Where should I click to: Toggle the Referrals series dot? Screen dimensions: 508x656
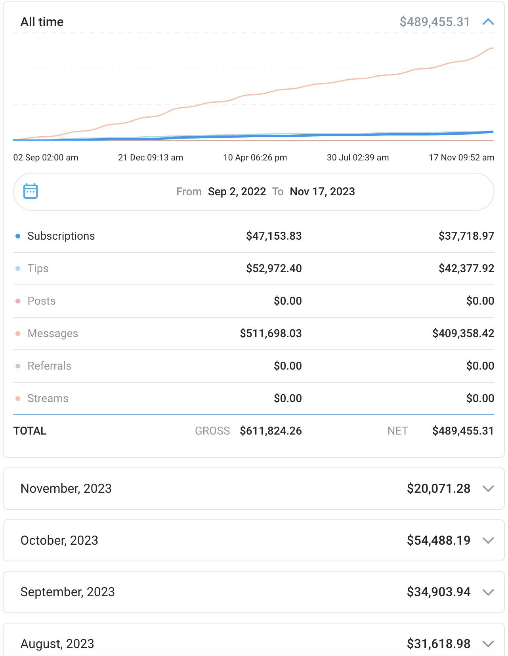[x=18, y=366]
